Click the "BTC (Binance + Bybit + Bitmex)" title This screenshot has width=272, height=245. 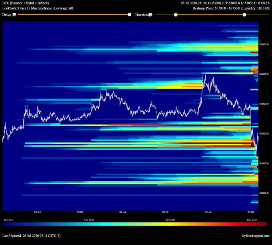click(26, 3)
